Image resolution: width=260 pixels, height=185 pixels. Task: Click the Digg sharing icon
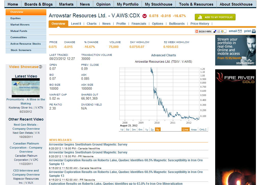[x=218, y=31]
